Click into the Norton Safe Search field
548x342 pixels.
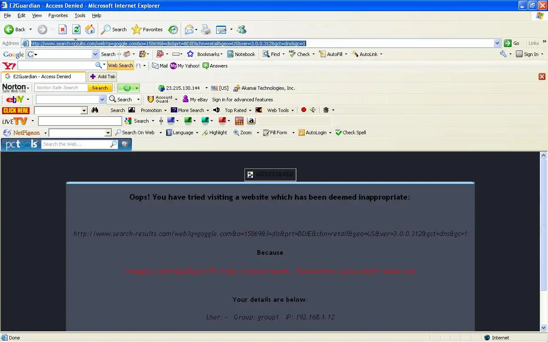[61, 88]
